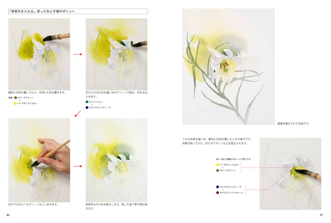331x223 pixels.
Task: Open the second step photo with green petal gaps
Action: 117,54
